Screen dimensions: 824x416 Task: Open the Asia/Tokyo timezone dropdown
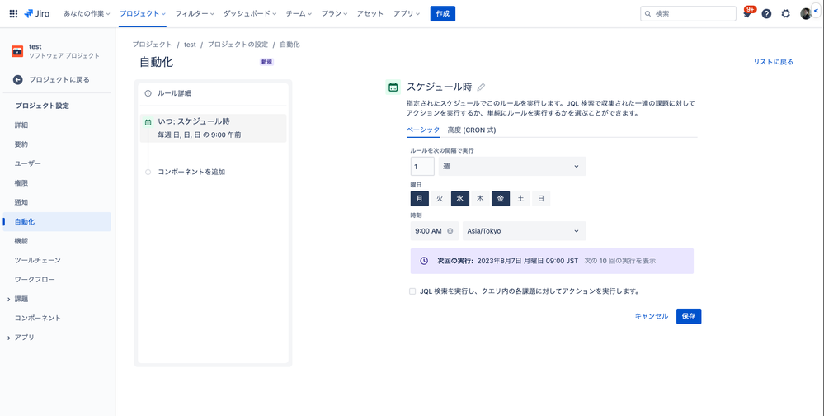click(x=524, y=231)
